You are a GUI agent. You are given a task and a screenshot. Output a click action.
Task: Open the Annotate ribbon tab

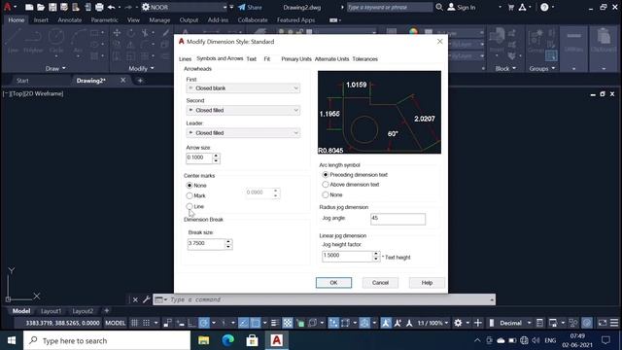pos(69,19)
